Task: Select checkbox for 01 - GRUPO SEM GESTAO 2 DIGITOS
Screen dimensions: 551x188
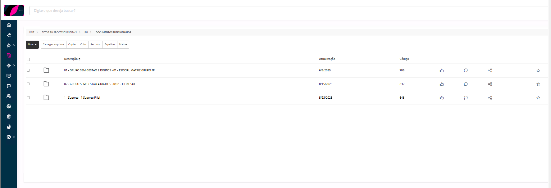Action: (28, 70)
